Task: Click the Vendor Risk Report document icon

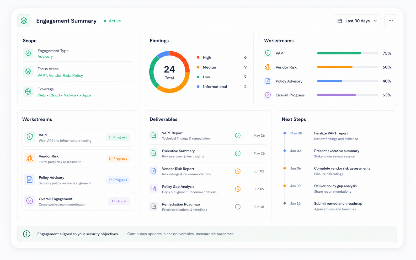Action: [x=154, y=171]
